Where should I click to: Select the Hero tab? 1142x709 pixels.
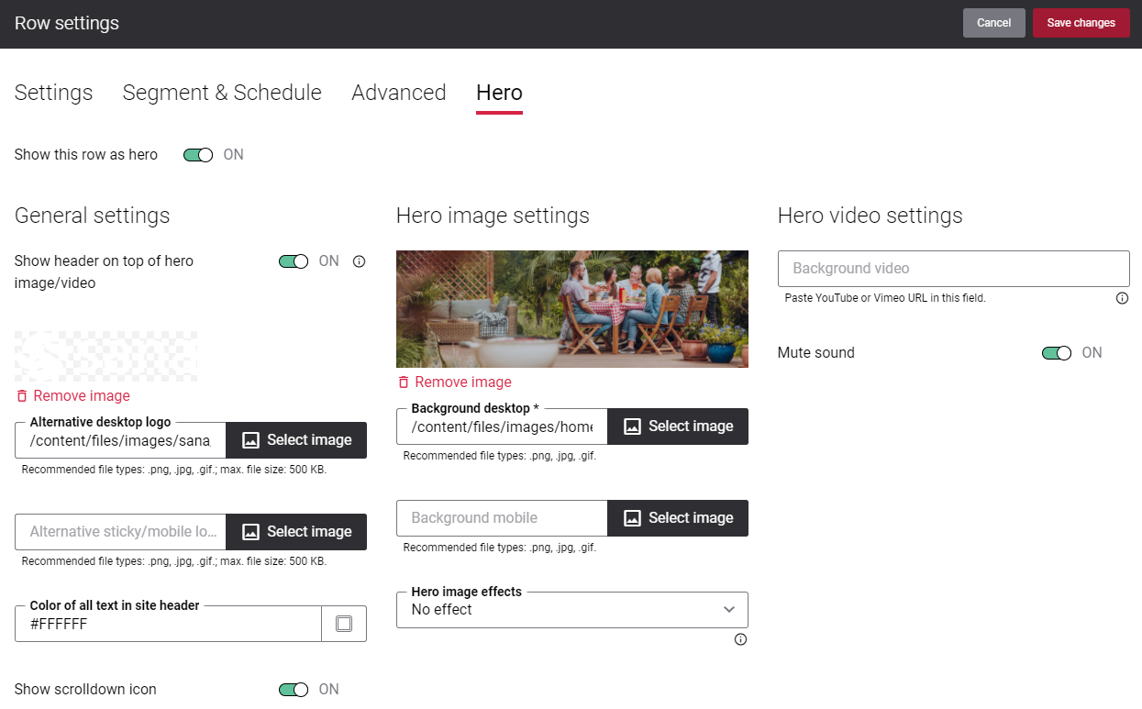pos(499,93)
